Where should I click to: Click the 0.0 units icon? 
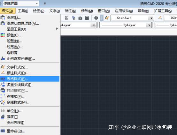pyautogui.click(x=3, y=111)
